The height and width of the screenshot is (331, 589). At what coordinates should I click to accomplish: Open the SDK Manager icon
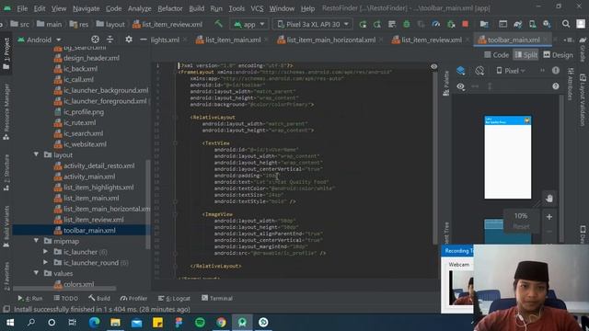547,25
